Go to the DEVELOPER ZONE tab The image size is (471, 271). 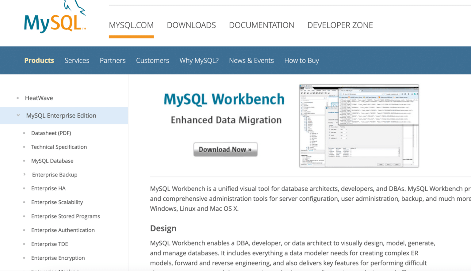(x=340, y=25)
